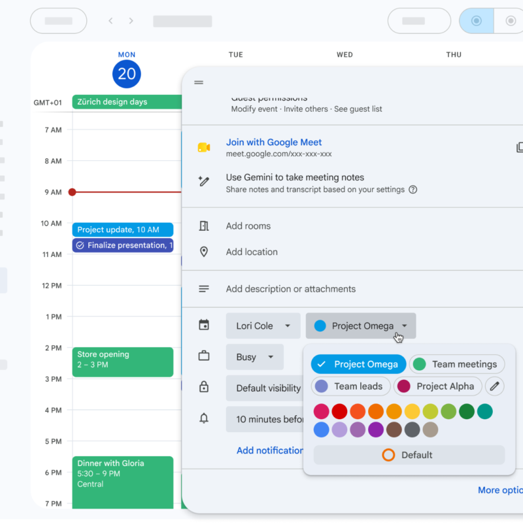This screenshot has width=523, height=523.
Task: Click the Gemini notes pencil sparkle icon
Action: (x=204, y=181)
